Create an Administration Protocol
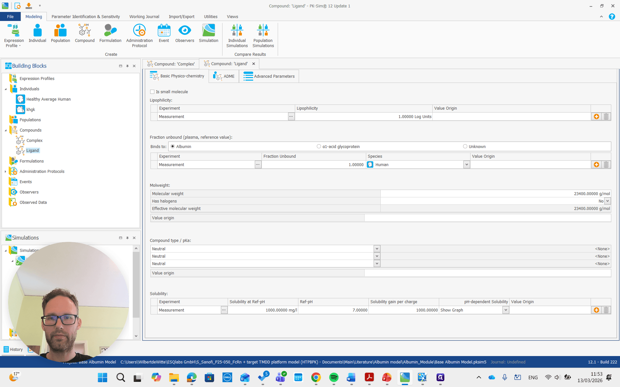The width and height of the screenshot is (620, 387). click(x=139, y=36)
